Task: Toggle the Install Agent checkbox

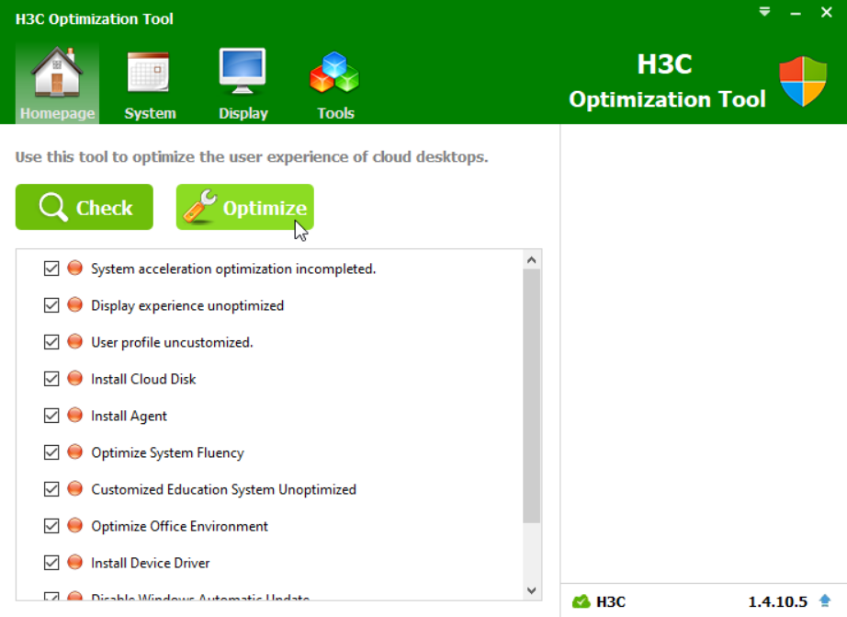Action: [x=51, y=416]
